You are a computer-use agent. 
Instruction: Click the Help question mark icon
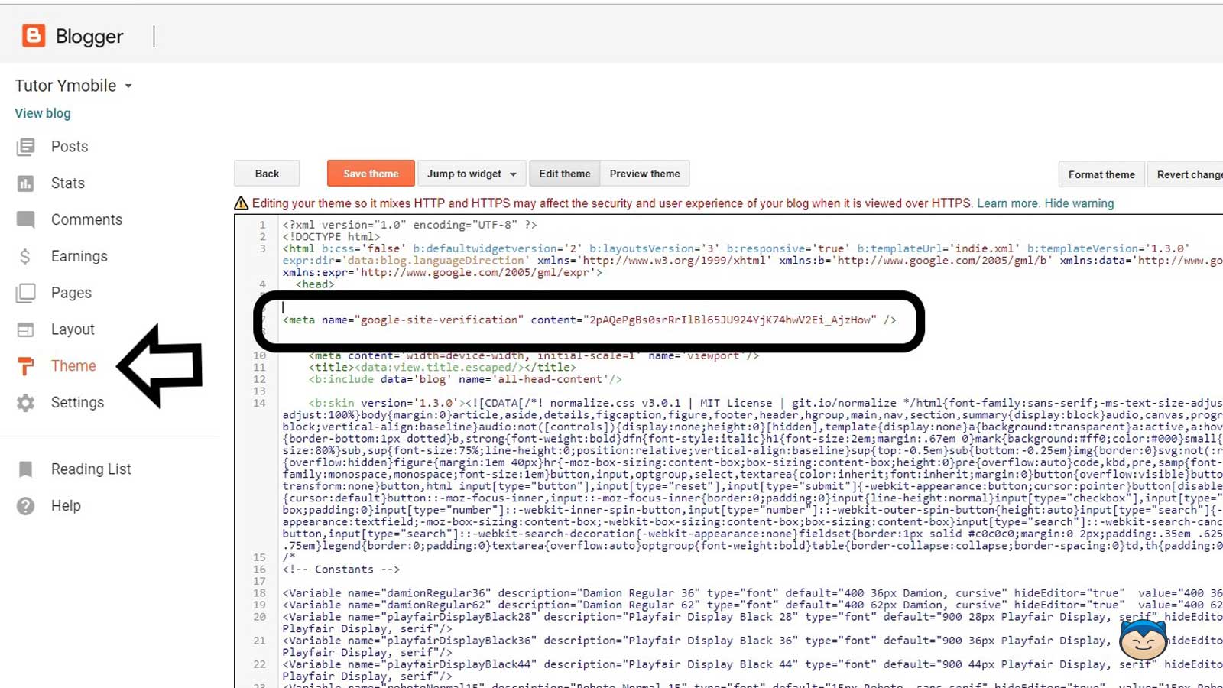tap(25, 506)
